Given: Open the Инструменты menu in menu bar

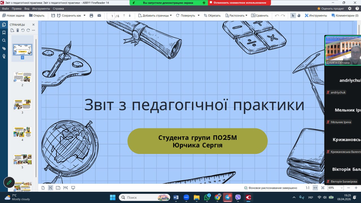Looking at the screenshot, I should [41, 8].
